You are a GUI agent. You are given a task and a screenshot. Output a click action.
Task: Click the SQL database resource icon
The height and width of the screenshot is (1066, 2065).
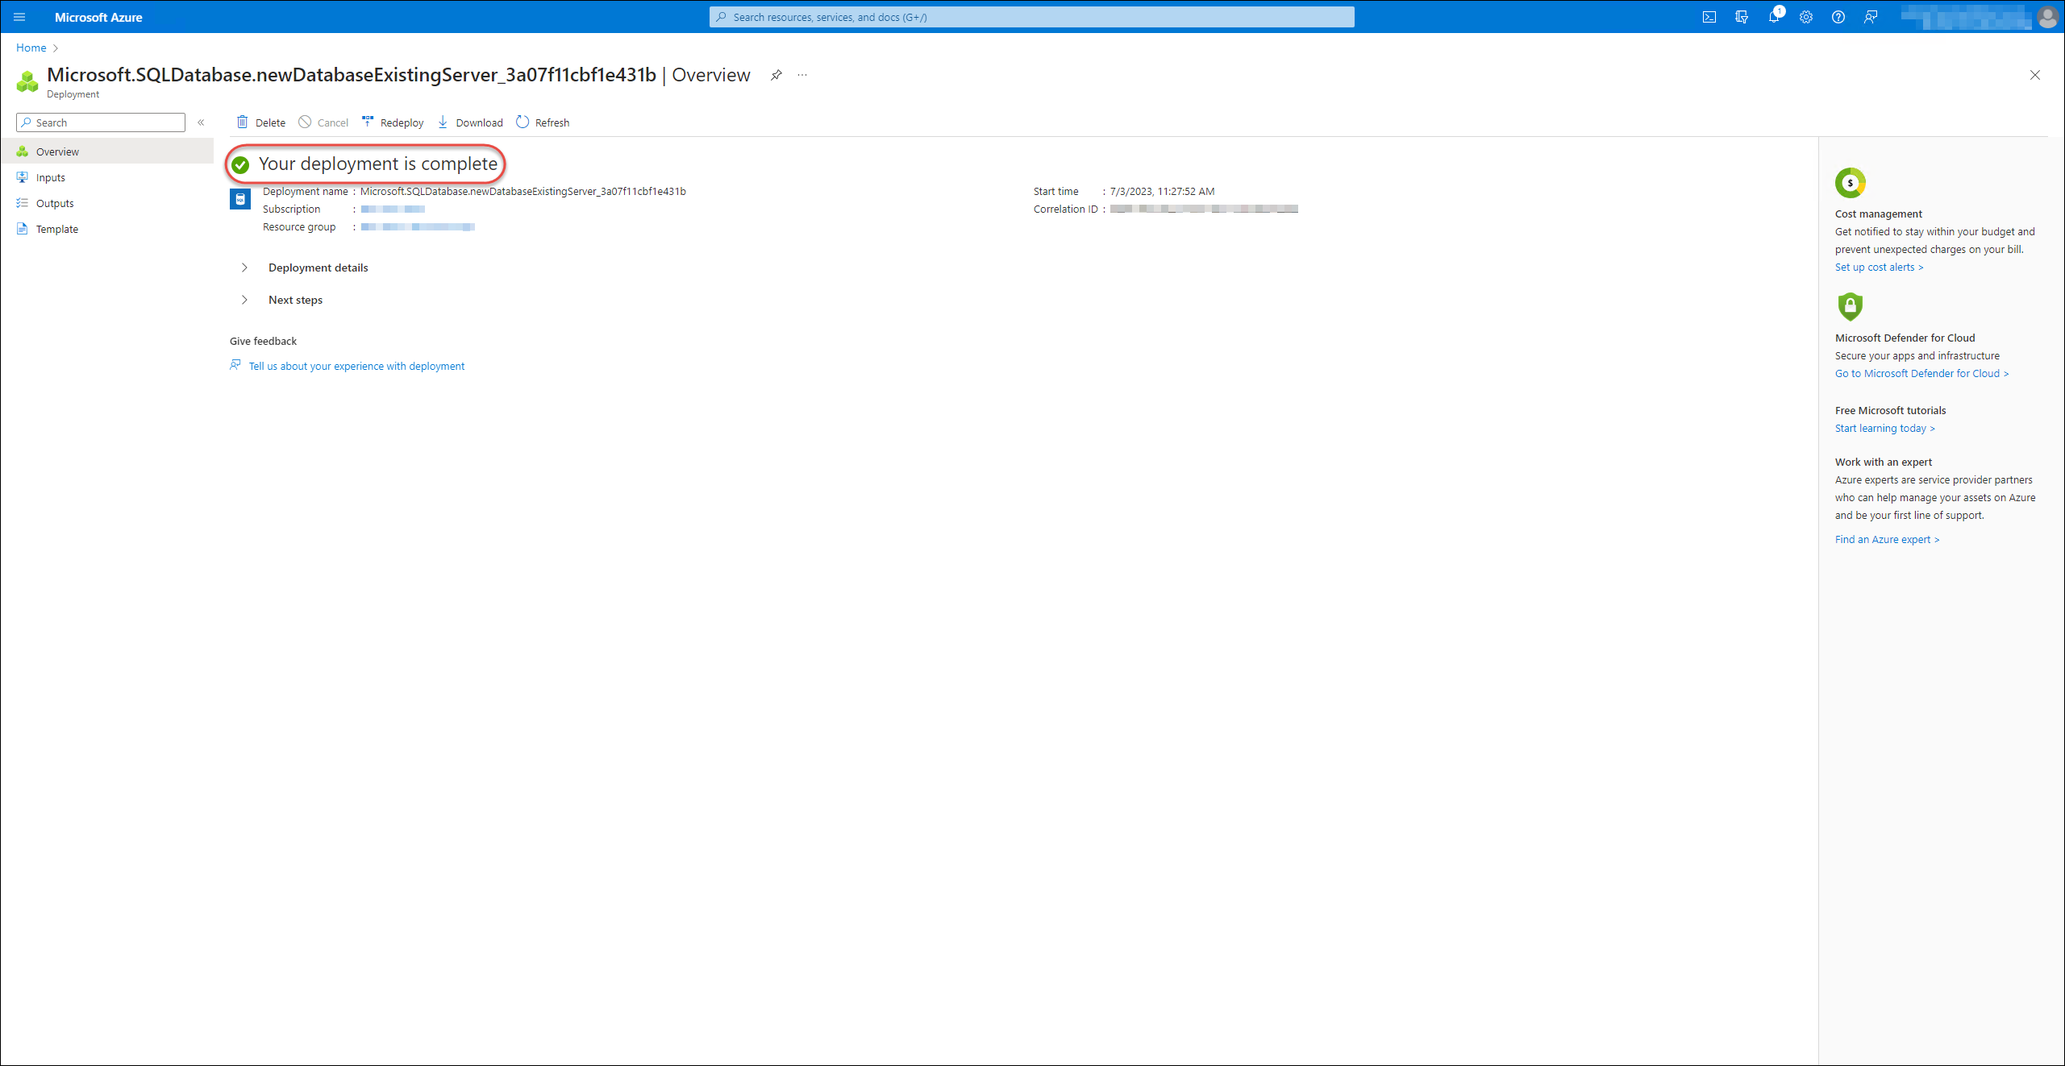coord(240,199)
